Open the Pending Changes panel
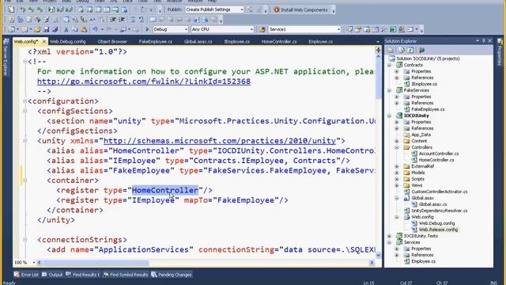This screenshot has width=506, height=285. point(172,275)
